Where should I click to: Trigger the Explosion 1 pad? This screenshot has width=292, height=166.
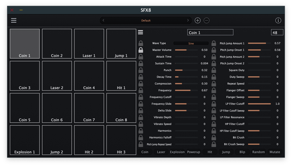[x=25, y=140]
